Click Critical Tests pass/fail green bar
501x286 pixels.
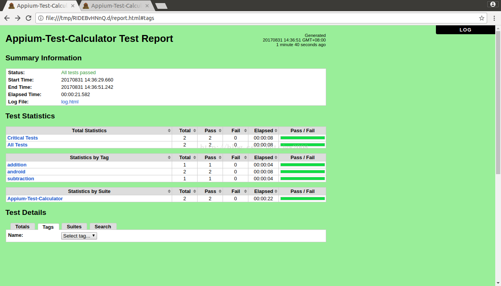(x=303, y=138)
